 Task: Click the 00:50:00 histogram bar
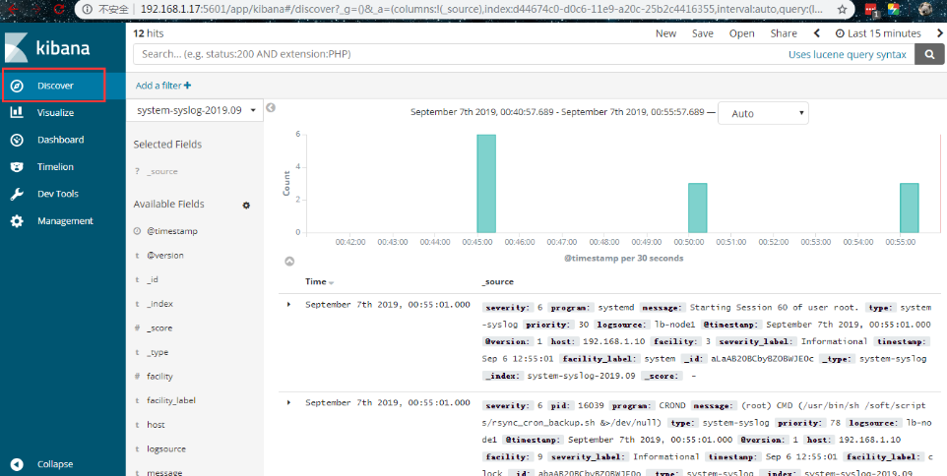[698, 208]
